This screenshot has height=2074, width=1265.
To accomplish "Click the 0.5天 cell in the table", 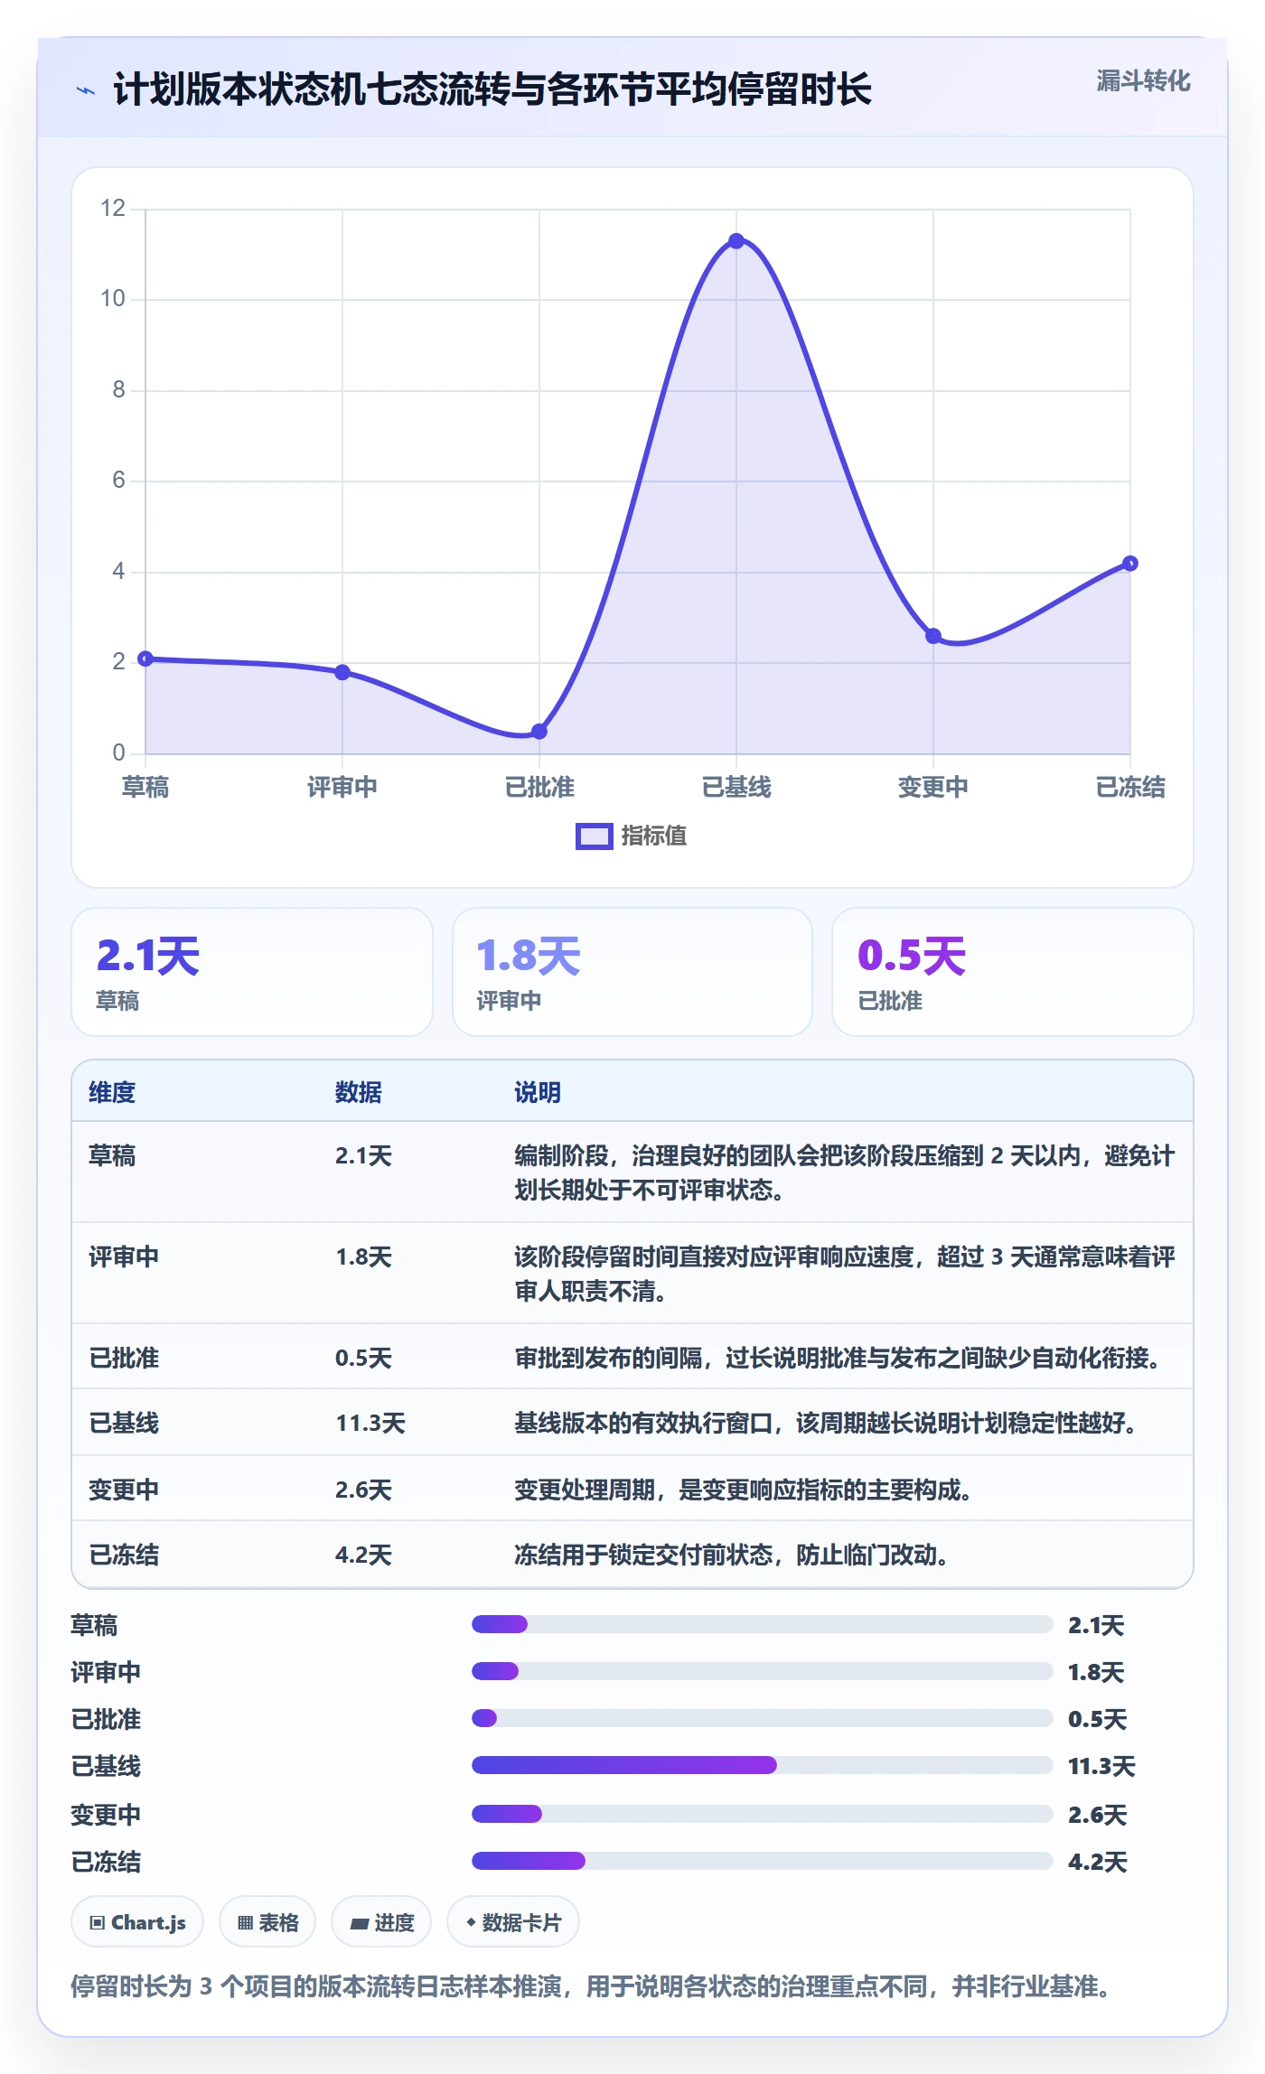I will [363, 1358].
